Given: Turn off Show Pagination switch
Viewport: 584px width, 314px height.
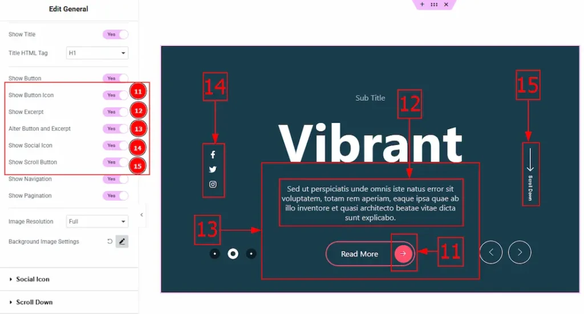Looking at the screenshot, I should (115, 196).
